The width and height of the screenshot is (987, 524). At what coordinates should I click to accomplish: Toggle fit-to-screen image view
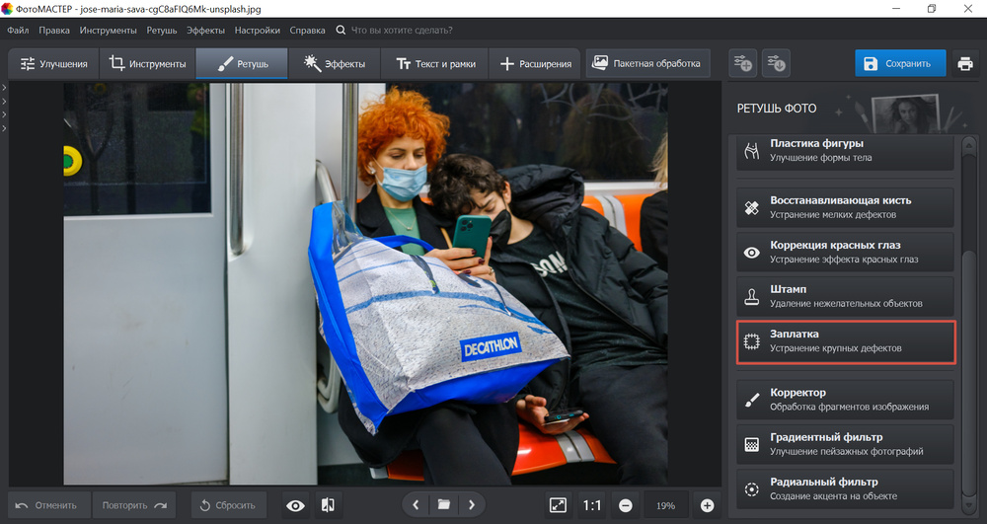(x=558, y=505)
